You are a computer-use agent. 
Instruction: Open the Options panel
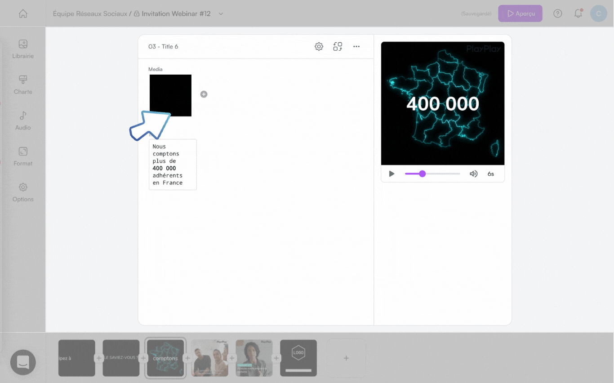23,192
